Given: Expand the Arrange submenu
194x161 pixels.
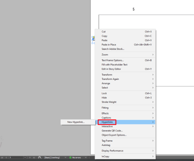Looking at the screenshot, I should 125,83.
